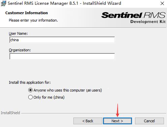Screen dimensions: 167x127
Task: Click the Organization label
Action: tap(20, 50)
